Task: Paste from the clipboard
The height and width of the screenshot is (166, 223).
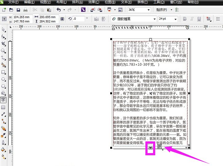Action: click(49, 10)
